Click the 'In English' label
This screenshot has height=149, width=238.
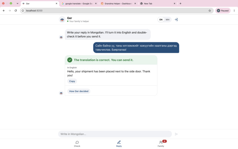click(72, 67)
